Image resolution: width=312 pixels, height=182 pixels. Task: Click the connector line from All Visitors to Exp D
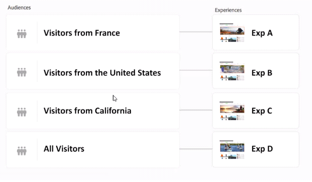coord(196,149)
